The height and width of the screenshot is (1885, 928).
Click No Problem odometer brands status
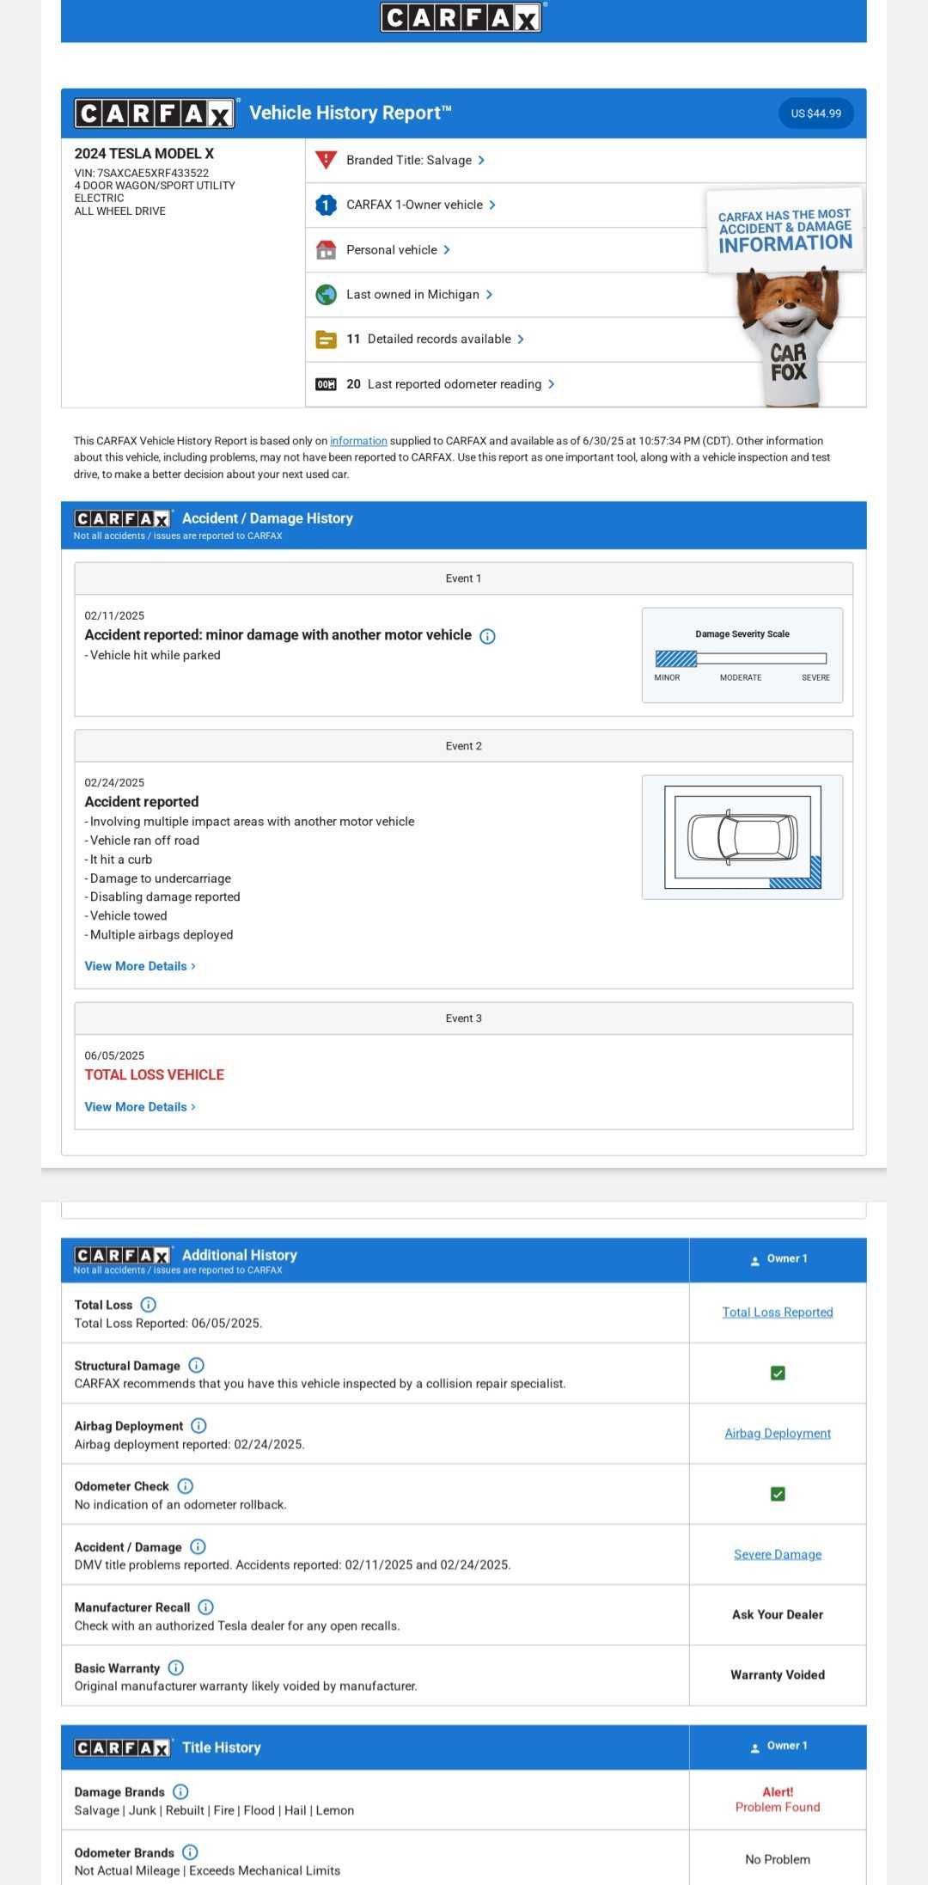[x=778, y=1859]
